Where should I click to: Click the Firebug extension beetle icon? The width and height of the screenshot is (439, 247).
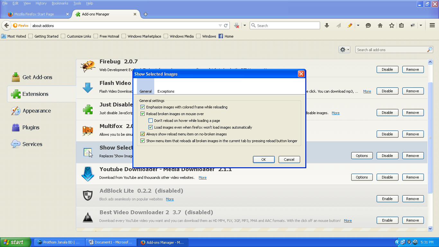pos(88,66)
